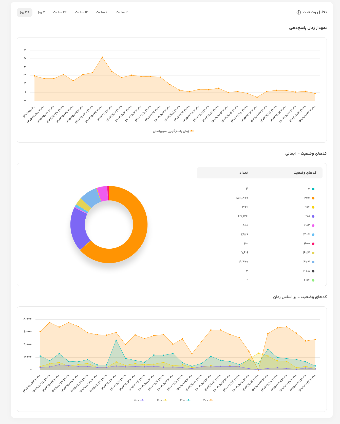Click the yellow dot for status code 206
The width and height of the screenshot is (340, 424).
(x=313, y=207)
